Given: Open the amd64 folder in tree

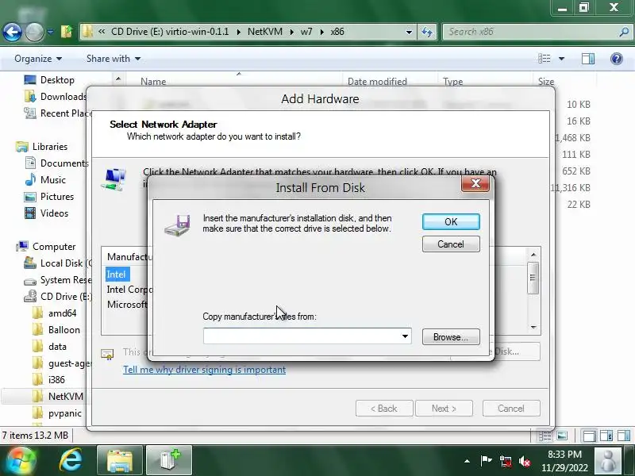Looking at the screenshot, I should pyautogui.click(x=54, y=313).
